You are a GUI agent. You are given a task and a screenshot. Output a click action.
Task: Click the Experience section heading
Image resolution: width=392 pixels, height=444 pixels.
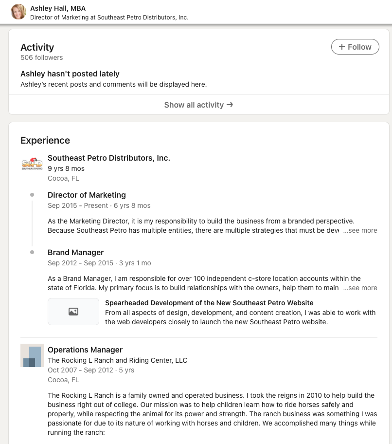point(45,140)
